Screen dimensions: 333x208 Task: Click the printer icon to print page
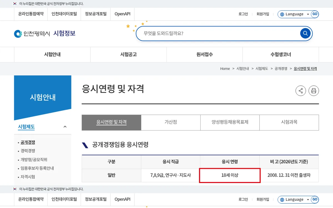click(x=314, y=91)
